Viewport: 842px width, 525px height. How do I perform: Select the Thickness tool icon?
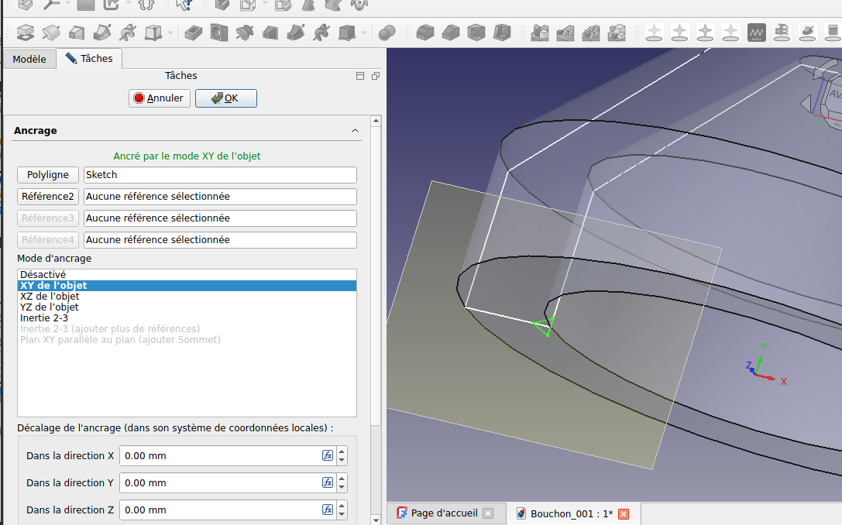pos(502,33)
